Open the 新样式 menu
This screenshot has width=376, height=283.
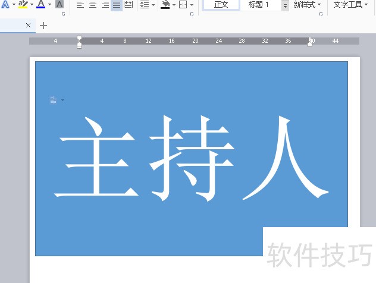(307, 5)
